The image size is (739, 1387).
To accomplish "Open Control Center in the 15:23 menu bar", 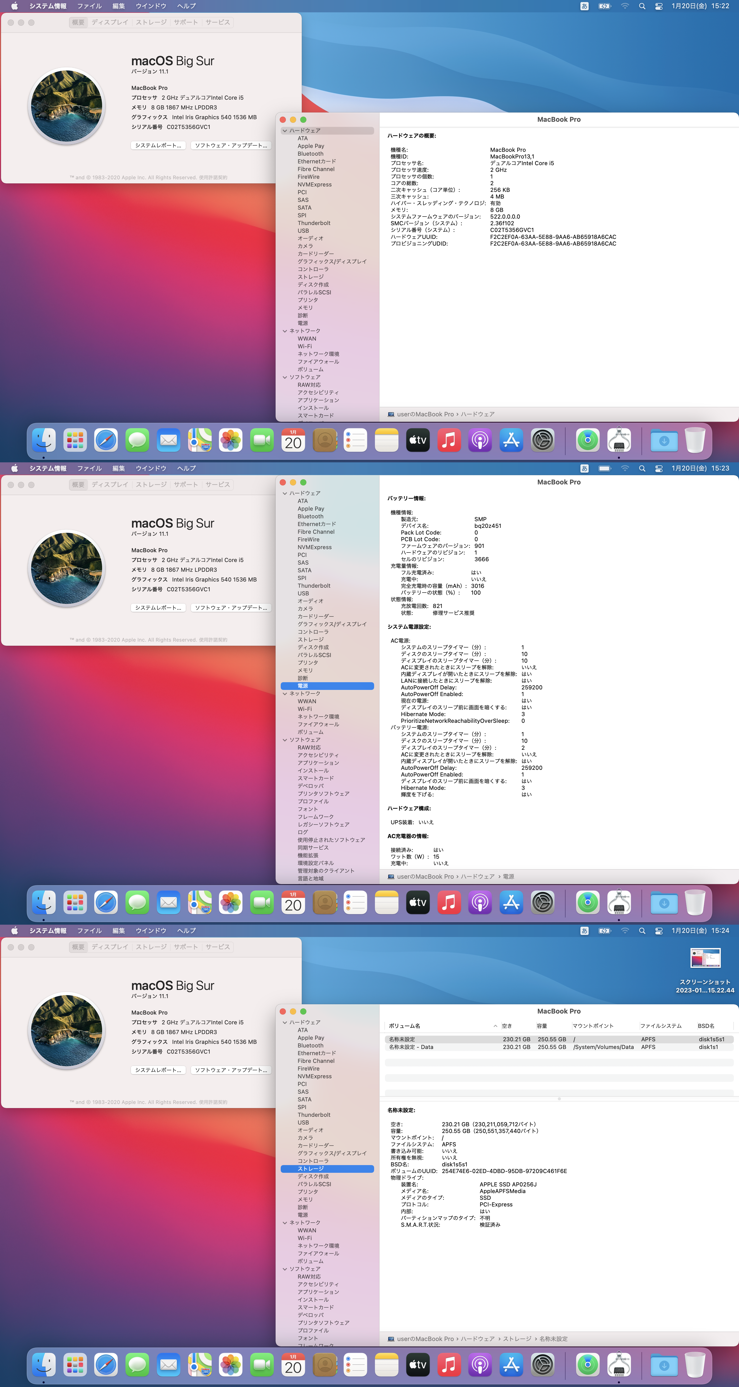I will tap(659, 468).
